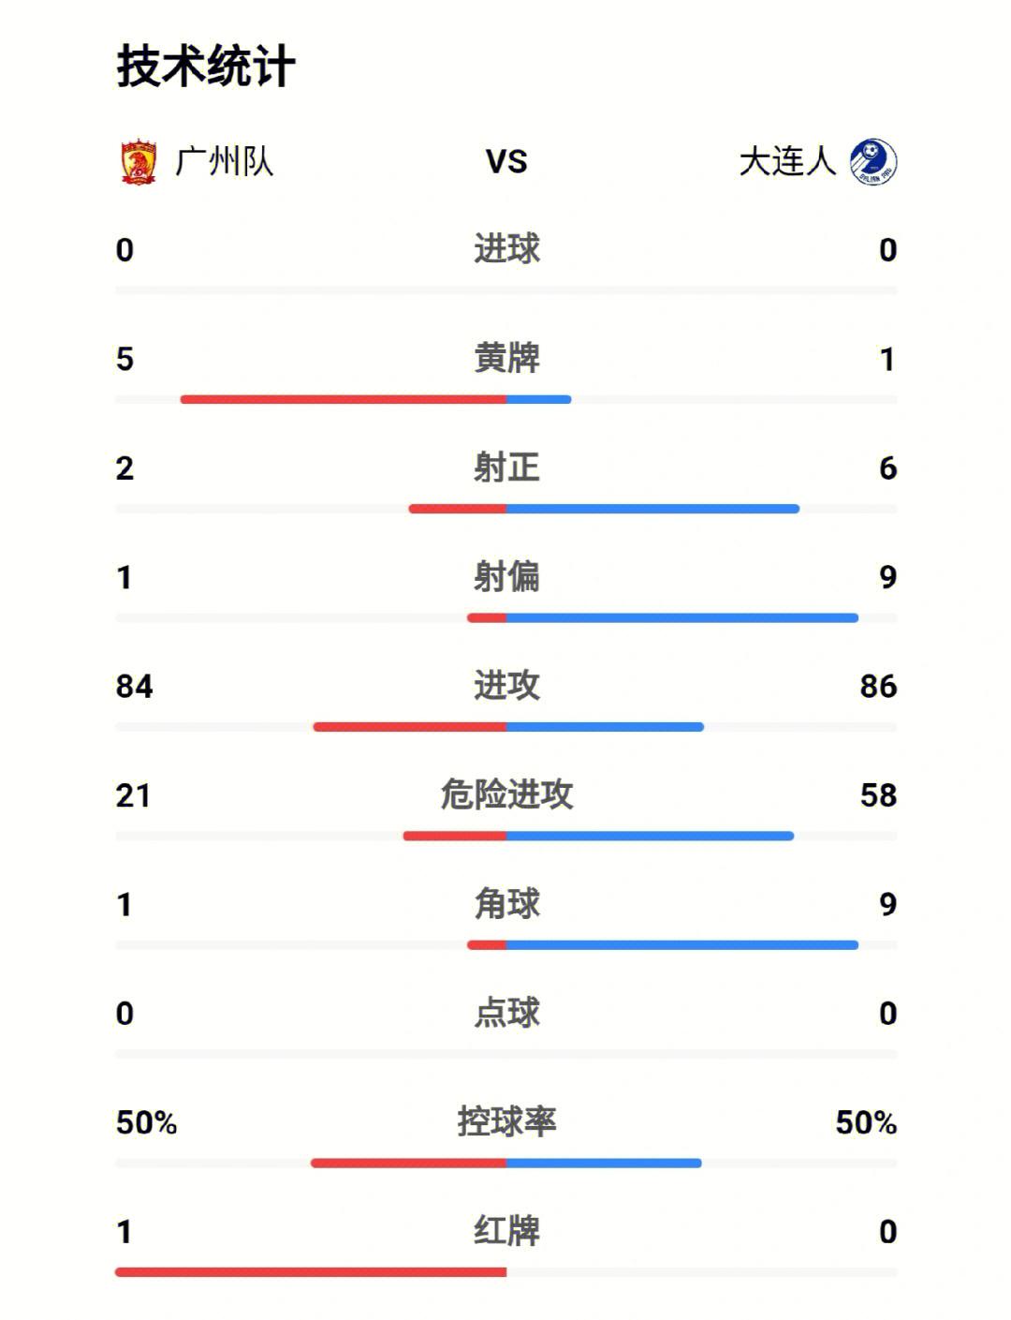The image size is (1011, 1320).
Task: Select the 点球 stat label
Action: coord(506,1013)
